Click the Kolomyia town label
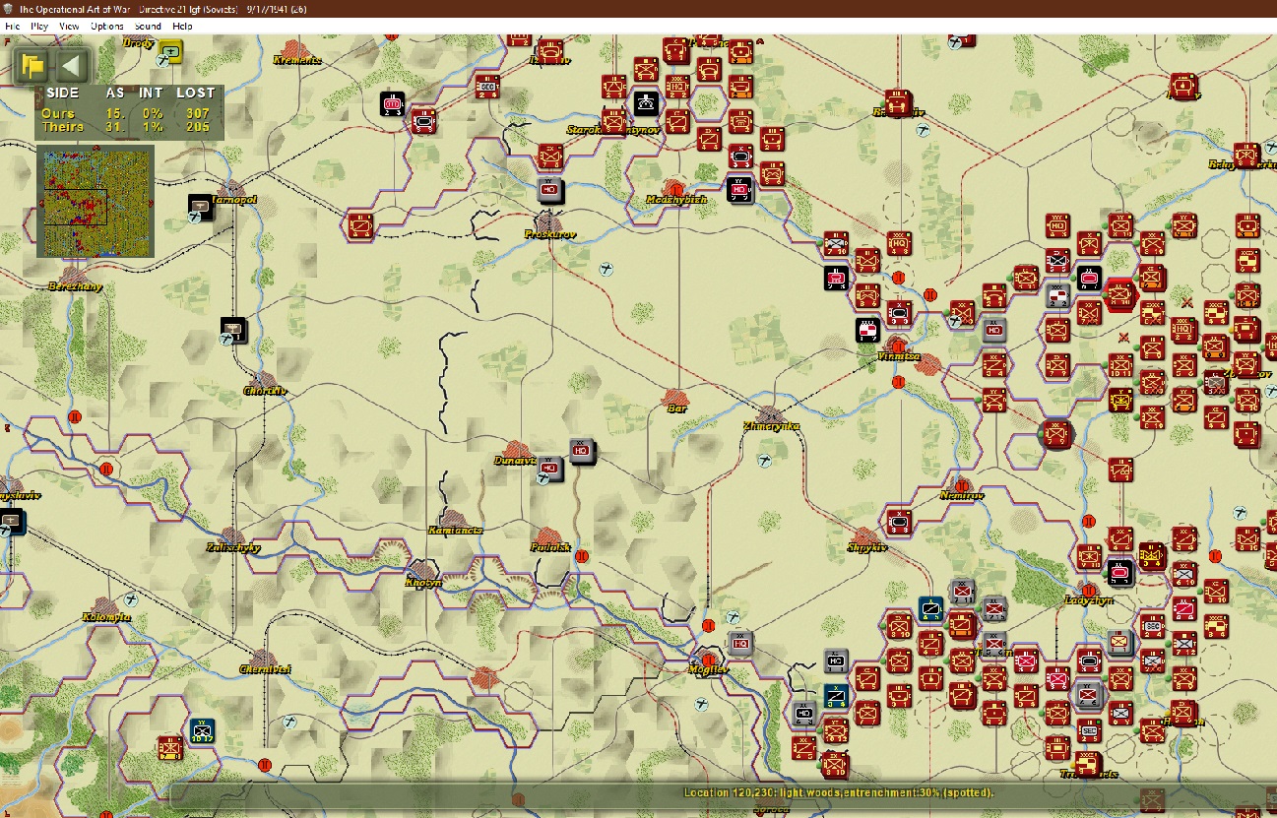 105,617
